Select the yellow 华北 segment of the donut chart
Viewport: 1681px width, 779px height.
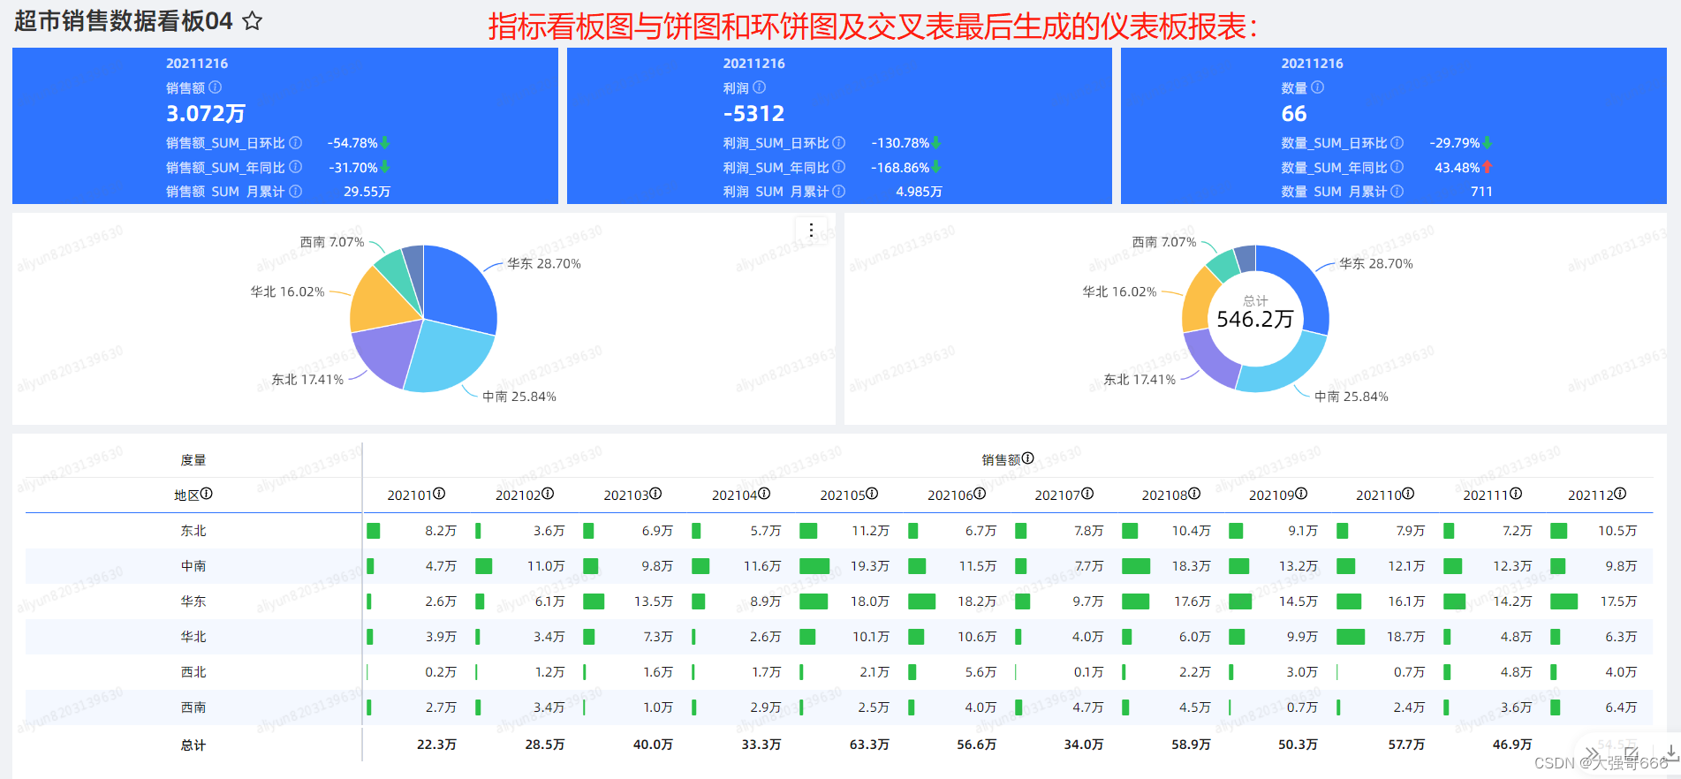pyautogui.click(x=1198, y=300)
